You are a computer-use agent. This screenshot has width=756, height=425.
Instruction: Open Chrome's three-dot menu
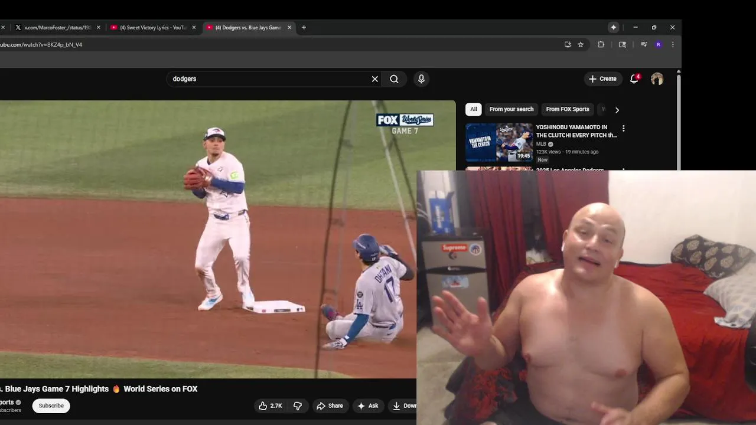tap(673, 44)
